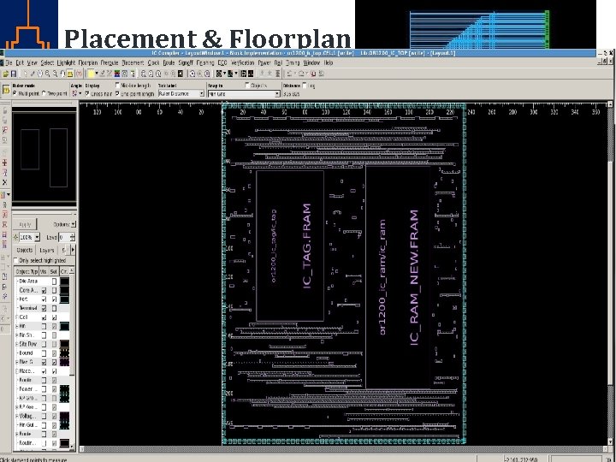Click the open folder icon in toolbar
Image resolution: width=616 pixels, height=462 pixels.
tap(5, 74)
